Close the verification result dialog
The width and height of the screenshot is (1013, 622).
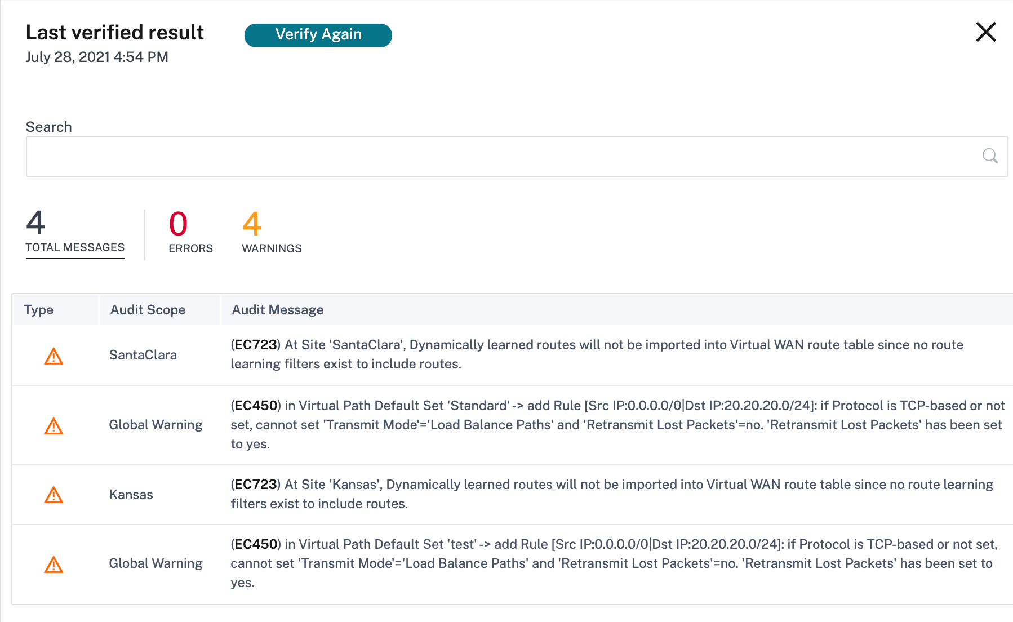985,32
